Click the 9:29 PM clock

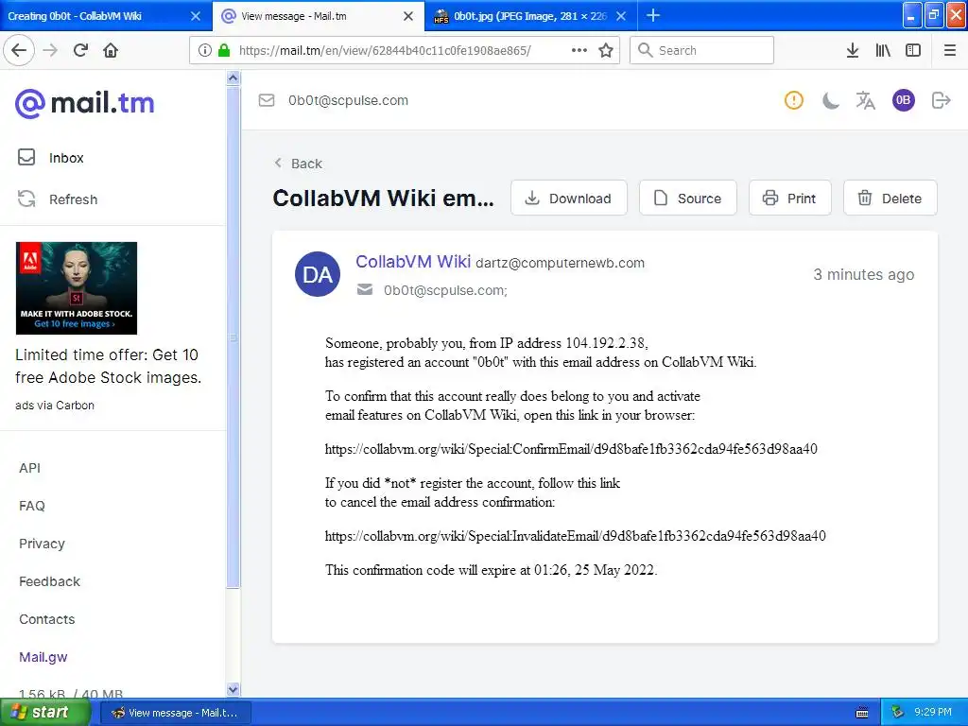pos(933,712)
